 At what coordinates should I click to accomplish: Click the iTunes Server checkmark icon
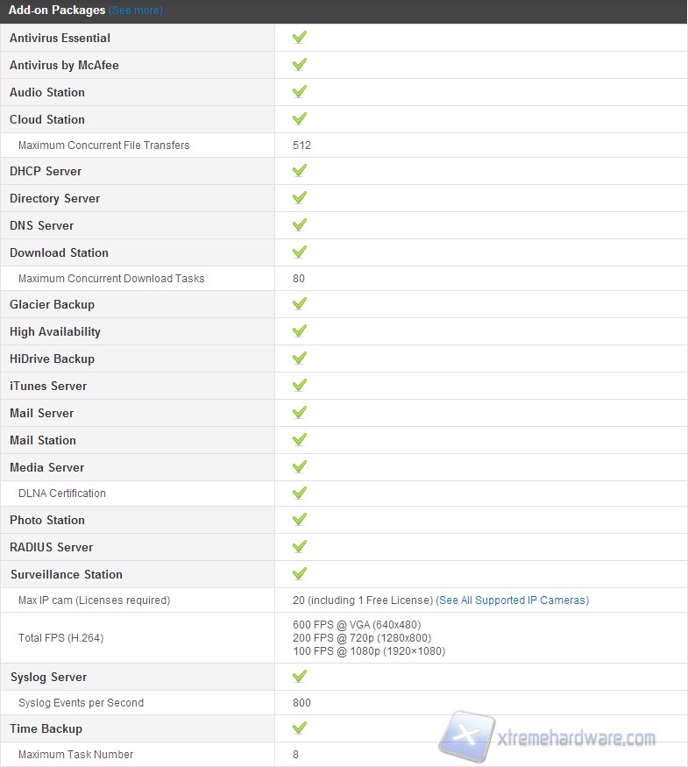click(300, 386)
